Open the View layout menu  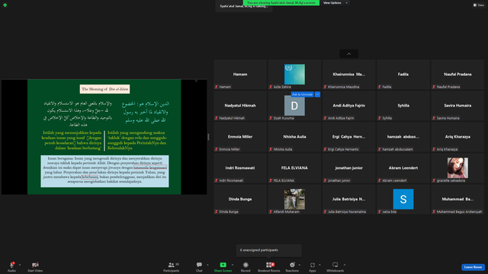[479, 5]
